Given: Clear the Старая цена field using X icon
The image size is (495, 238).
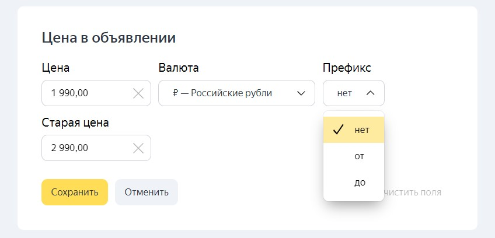Looking at the screenshot, I should point(138,148).
